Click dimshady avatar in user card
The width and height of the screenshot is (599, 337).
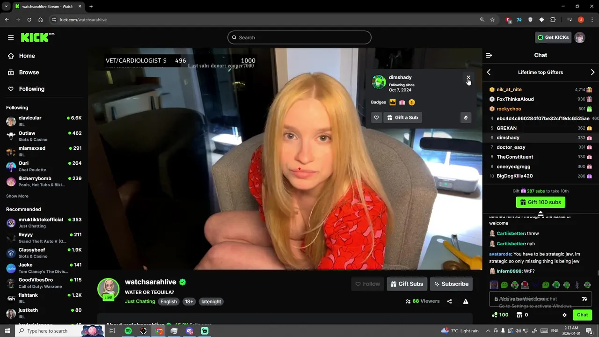pyautogui.click(x=379, y=82)
